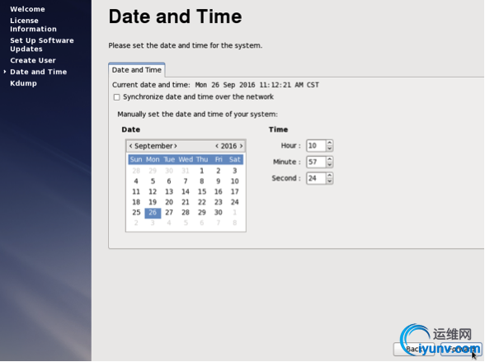Image resolution: width=485 pixels, height=362 pixels.
Task: Click the Wed column header in calendar
Action: tap(186, 159)
